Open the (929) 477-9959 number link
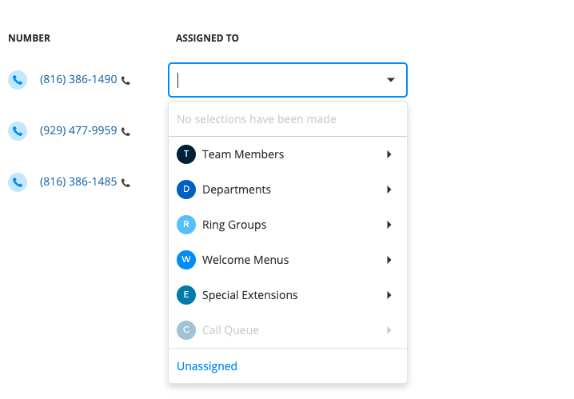574x399 pixels. click(x=78, y=130)
